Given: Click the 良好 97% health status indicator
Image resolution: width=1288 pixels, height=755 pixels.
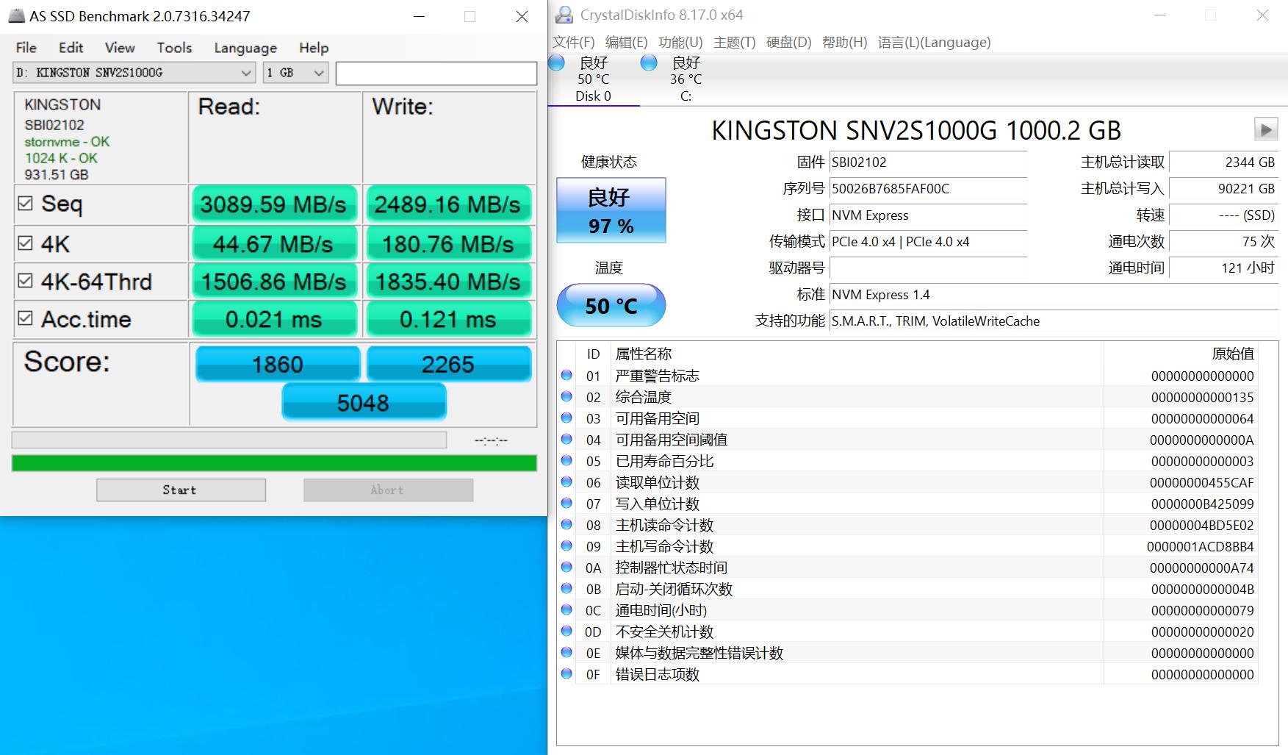Looking at the screenshot, I should [x=611, y=210].
